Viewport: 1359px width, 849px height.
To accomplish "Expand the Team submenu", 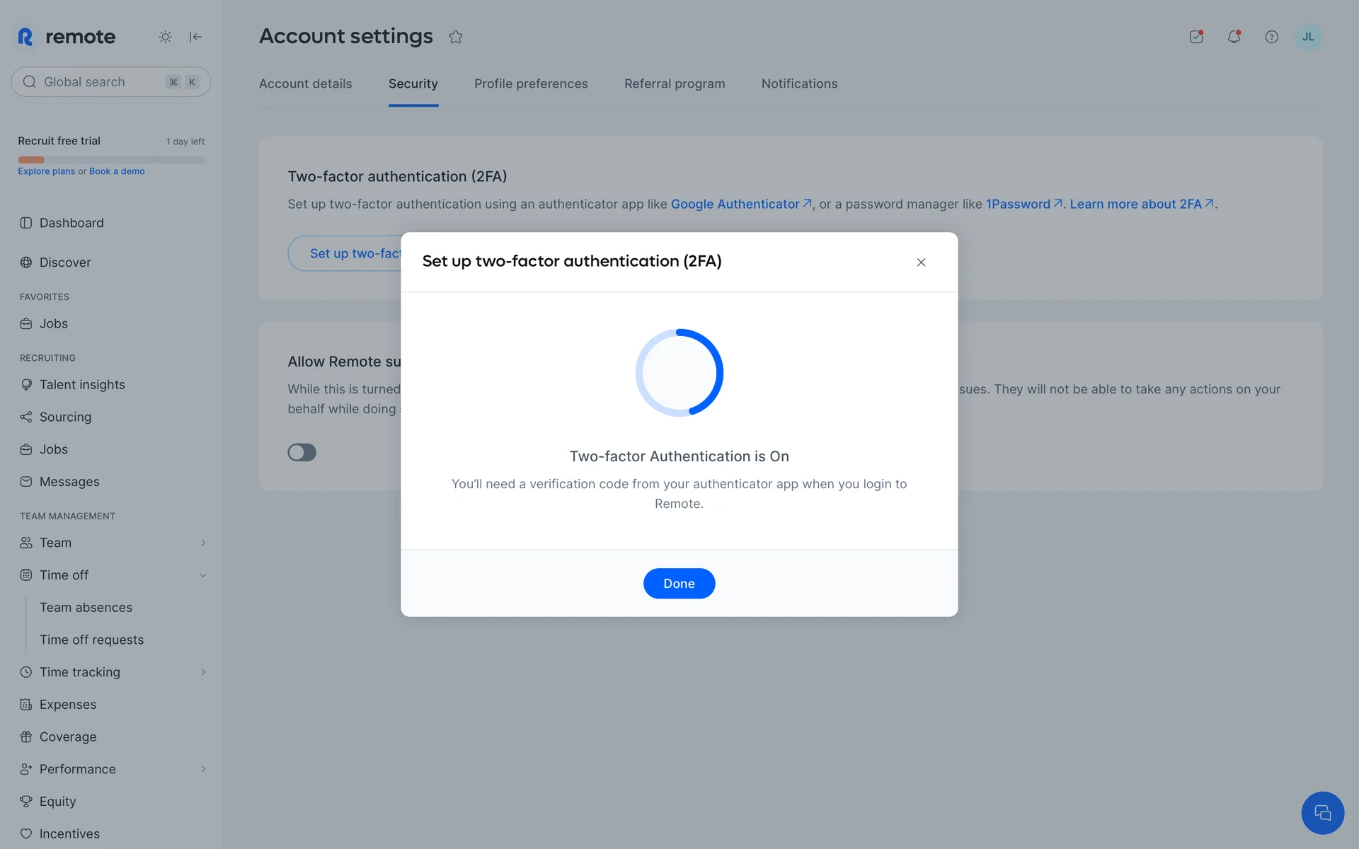I will tap(203, 543).
